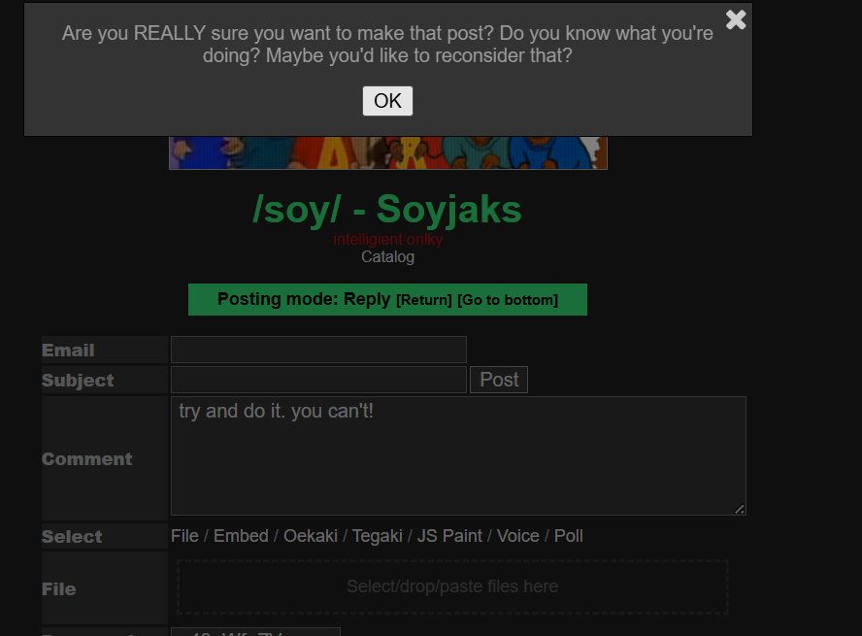Click the /soy/ - Soyjaks board title
The height and width of the screenshot is (636, 862).
point(387,210)
